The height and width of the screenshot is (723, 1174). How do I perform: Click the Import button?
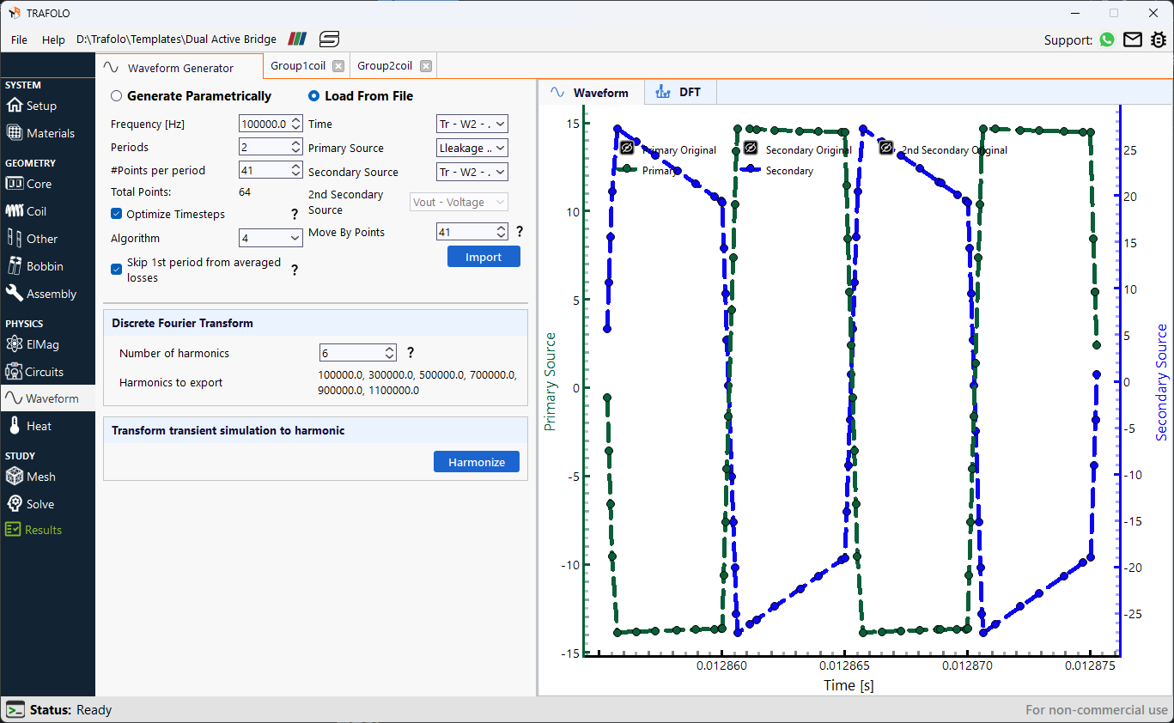(484, 256)
